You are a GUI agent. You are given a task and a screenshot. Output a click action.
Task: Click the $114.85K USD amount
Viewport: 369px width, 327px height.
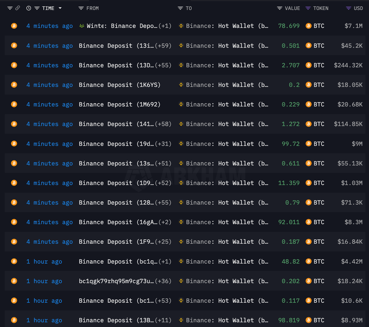click(348, 124)
